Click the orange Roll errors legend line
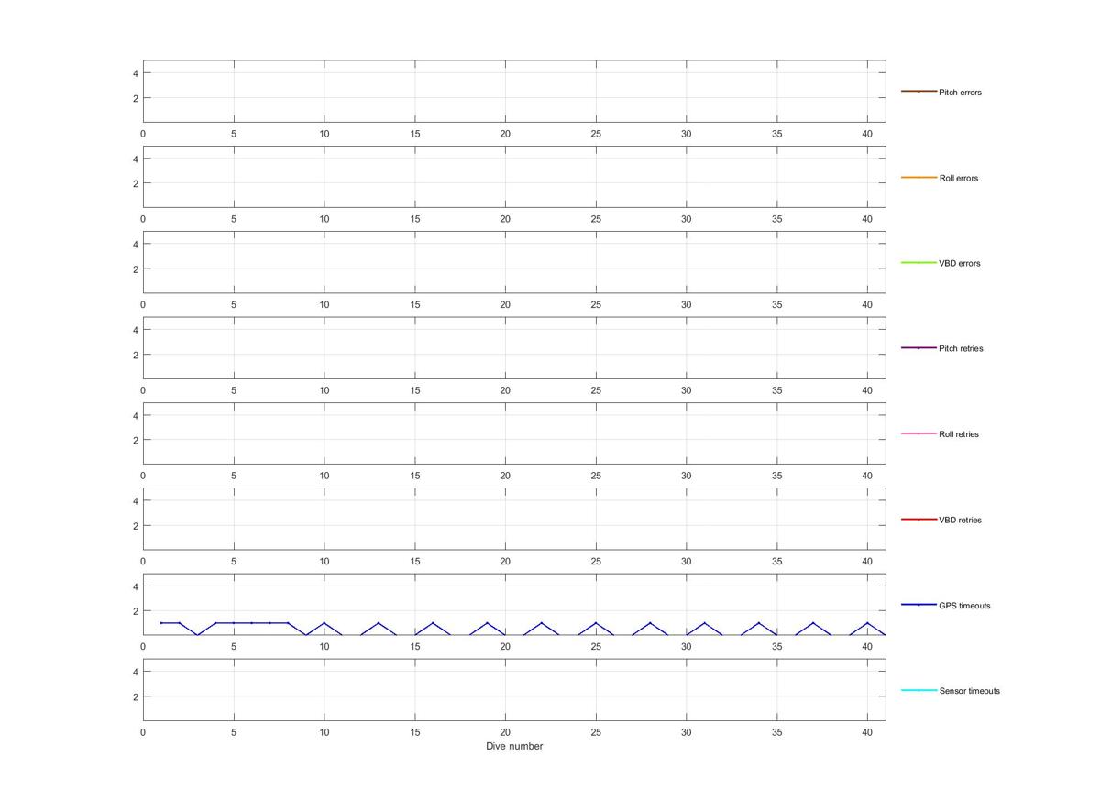Screen dimensions: 1100x811 click(x=918, y=177)
